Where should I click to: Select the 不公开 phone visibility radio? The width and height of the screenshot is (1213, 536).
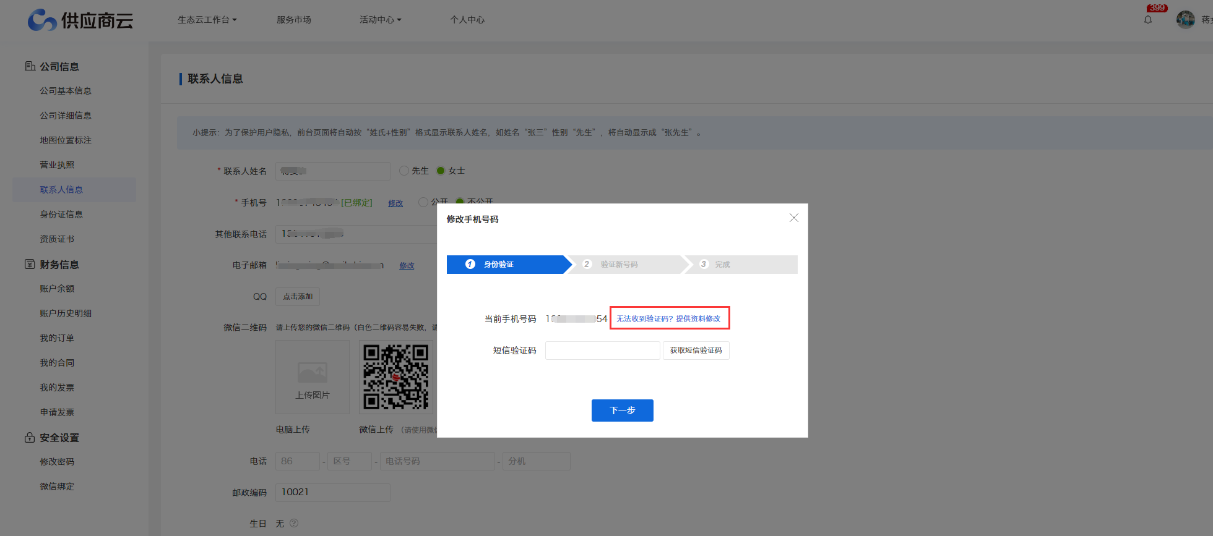[460, 202]
